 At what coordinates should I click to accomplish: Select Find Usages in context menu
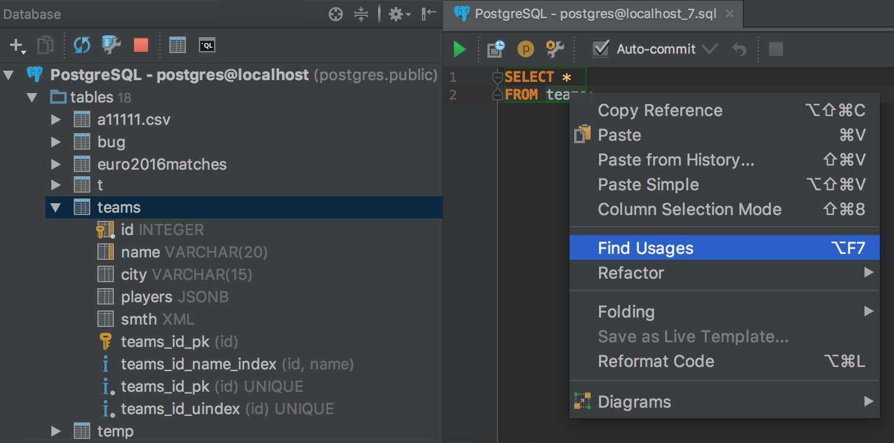pos(725,248)
